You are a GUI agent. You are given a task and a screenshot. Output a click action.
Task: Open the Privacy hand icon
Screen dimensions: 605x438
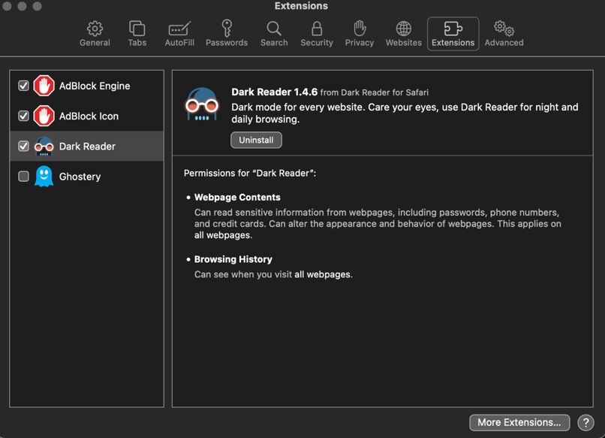point(360,29)
